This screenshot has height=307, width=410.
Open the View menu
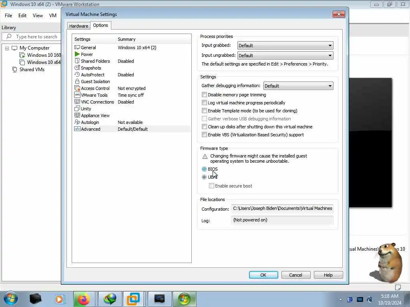point(38,16)
